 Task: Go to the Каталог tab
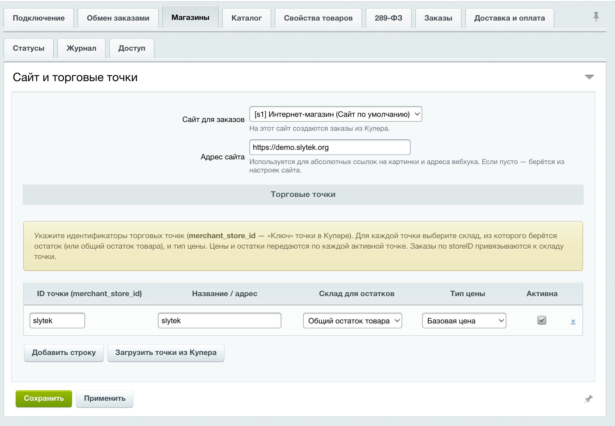(x=247, y=18)
